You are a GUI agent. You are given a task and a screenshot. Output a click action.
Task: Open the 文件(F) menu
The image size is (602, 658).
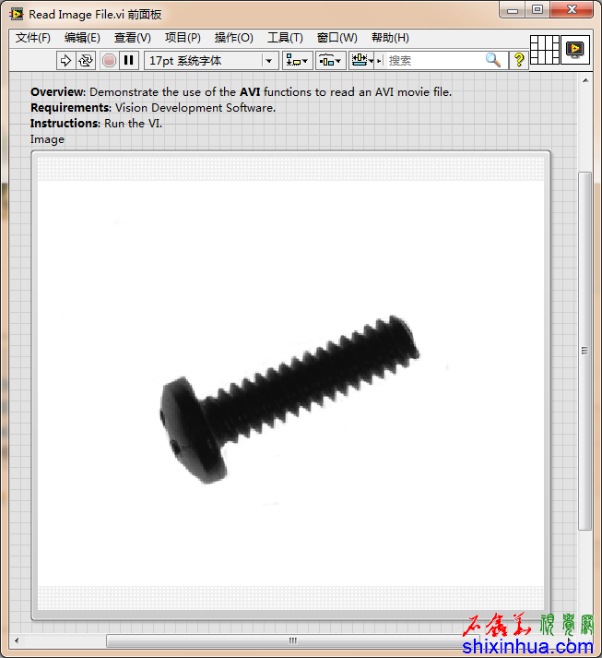(33, 38)
